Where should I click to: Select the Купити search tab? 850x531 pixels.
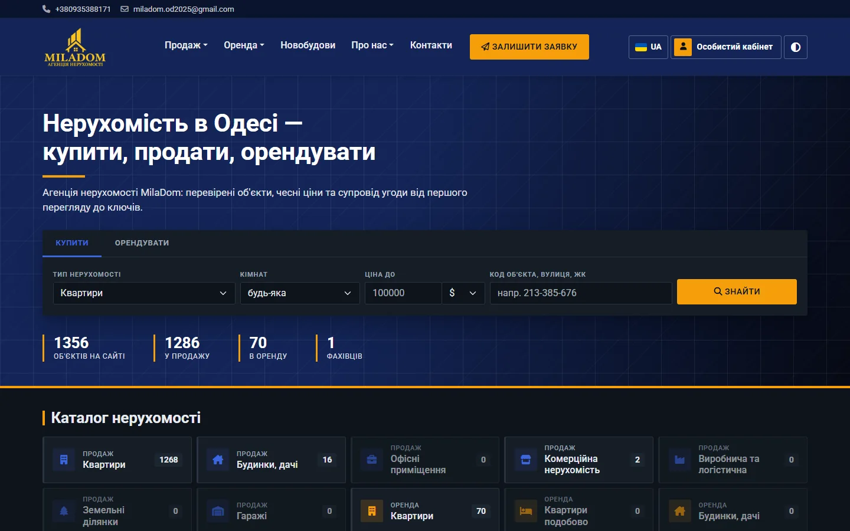pyautogui.click(x=72, y=243)
